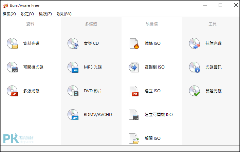Select the 建立可開機 ISO icon
The width and height of the screenshot is (240, 152).
(134, 115)
